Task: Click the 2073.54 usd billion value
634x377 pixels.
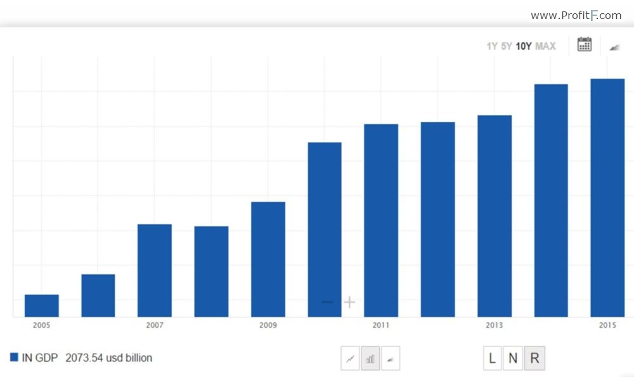Action: click(x=109, y=357)
